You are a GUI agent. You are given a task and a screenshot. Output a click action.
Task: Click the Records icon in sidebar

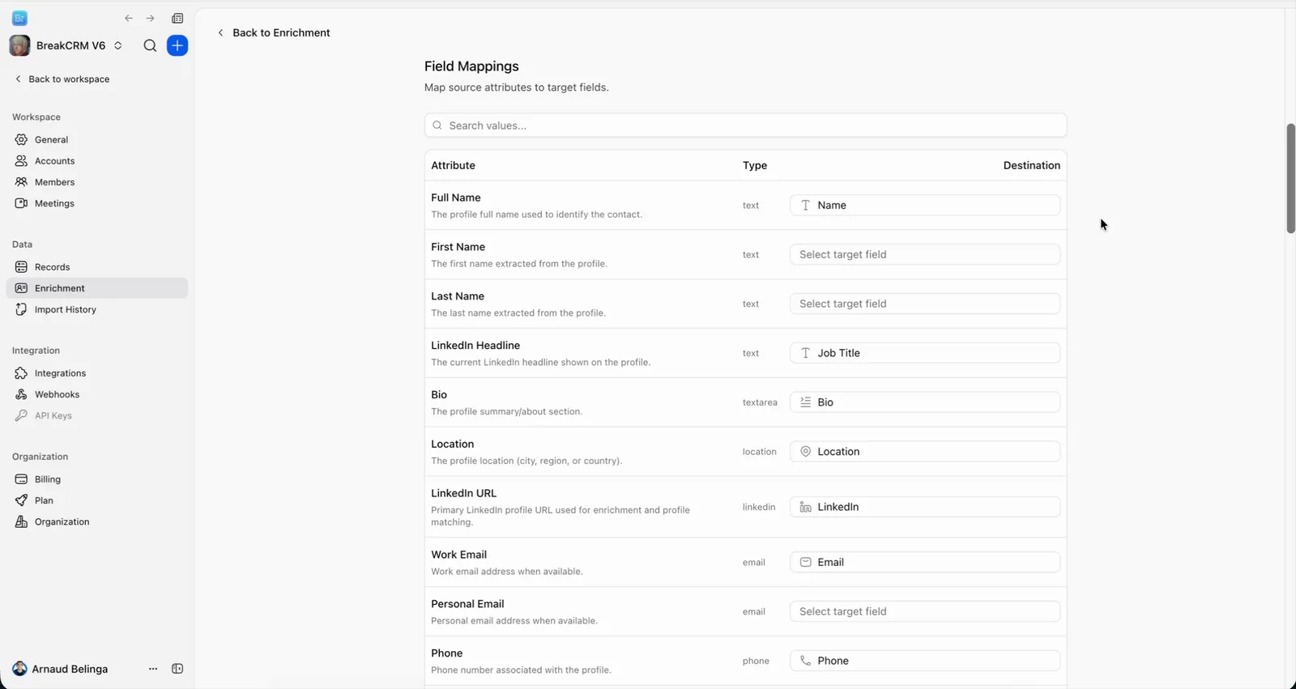pyautogui.click(x=21, y=267)
